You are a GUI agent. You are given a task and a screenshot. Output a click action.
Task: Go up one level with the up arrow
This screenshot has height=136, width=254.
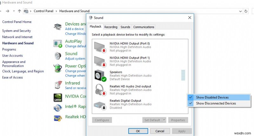pos(19,11)
